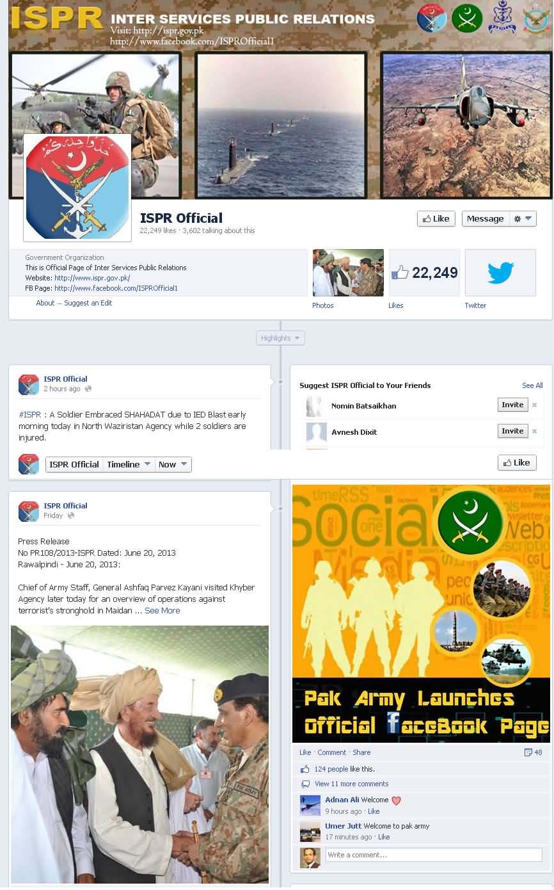Screen dimensions: 554x890
Task: Click the Write a comment field
Action: 433,855
